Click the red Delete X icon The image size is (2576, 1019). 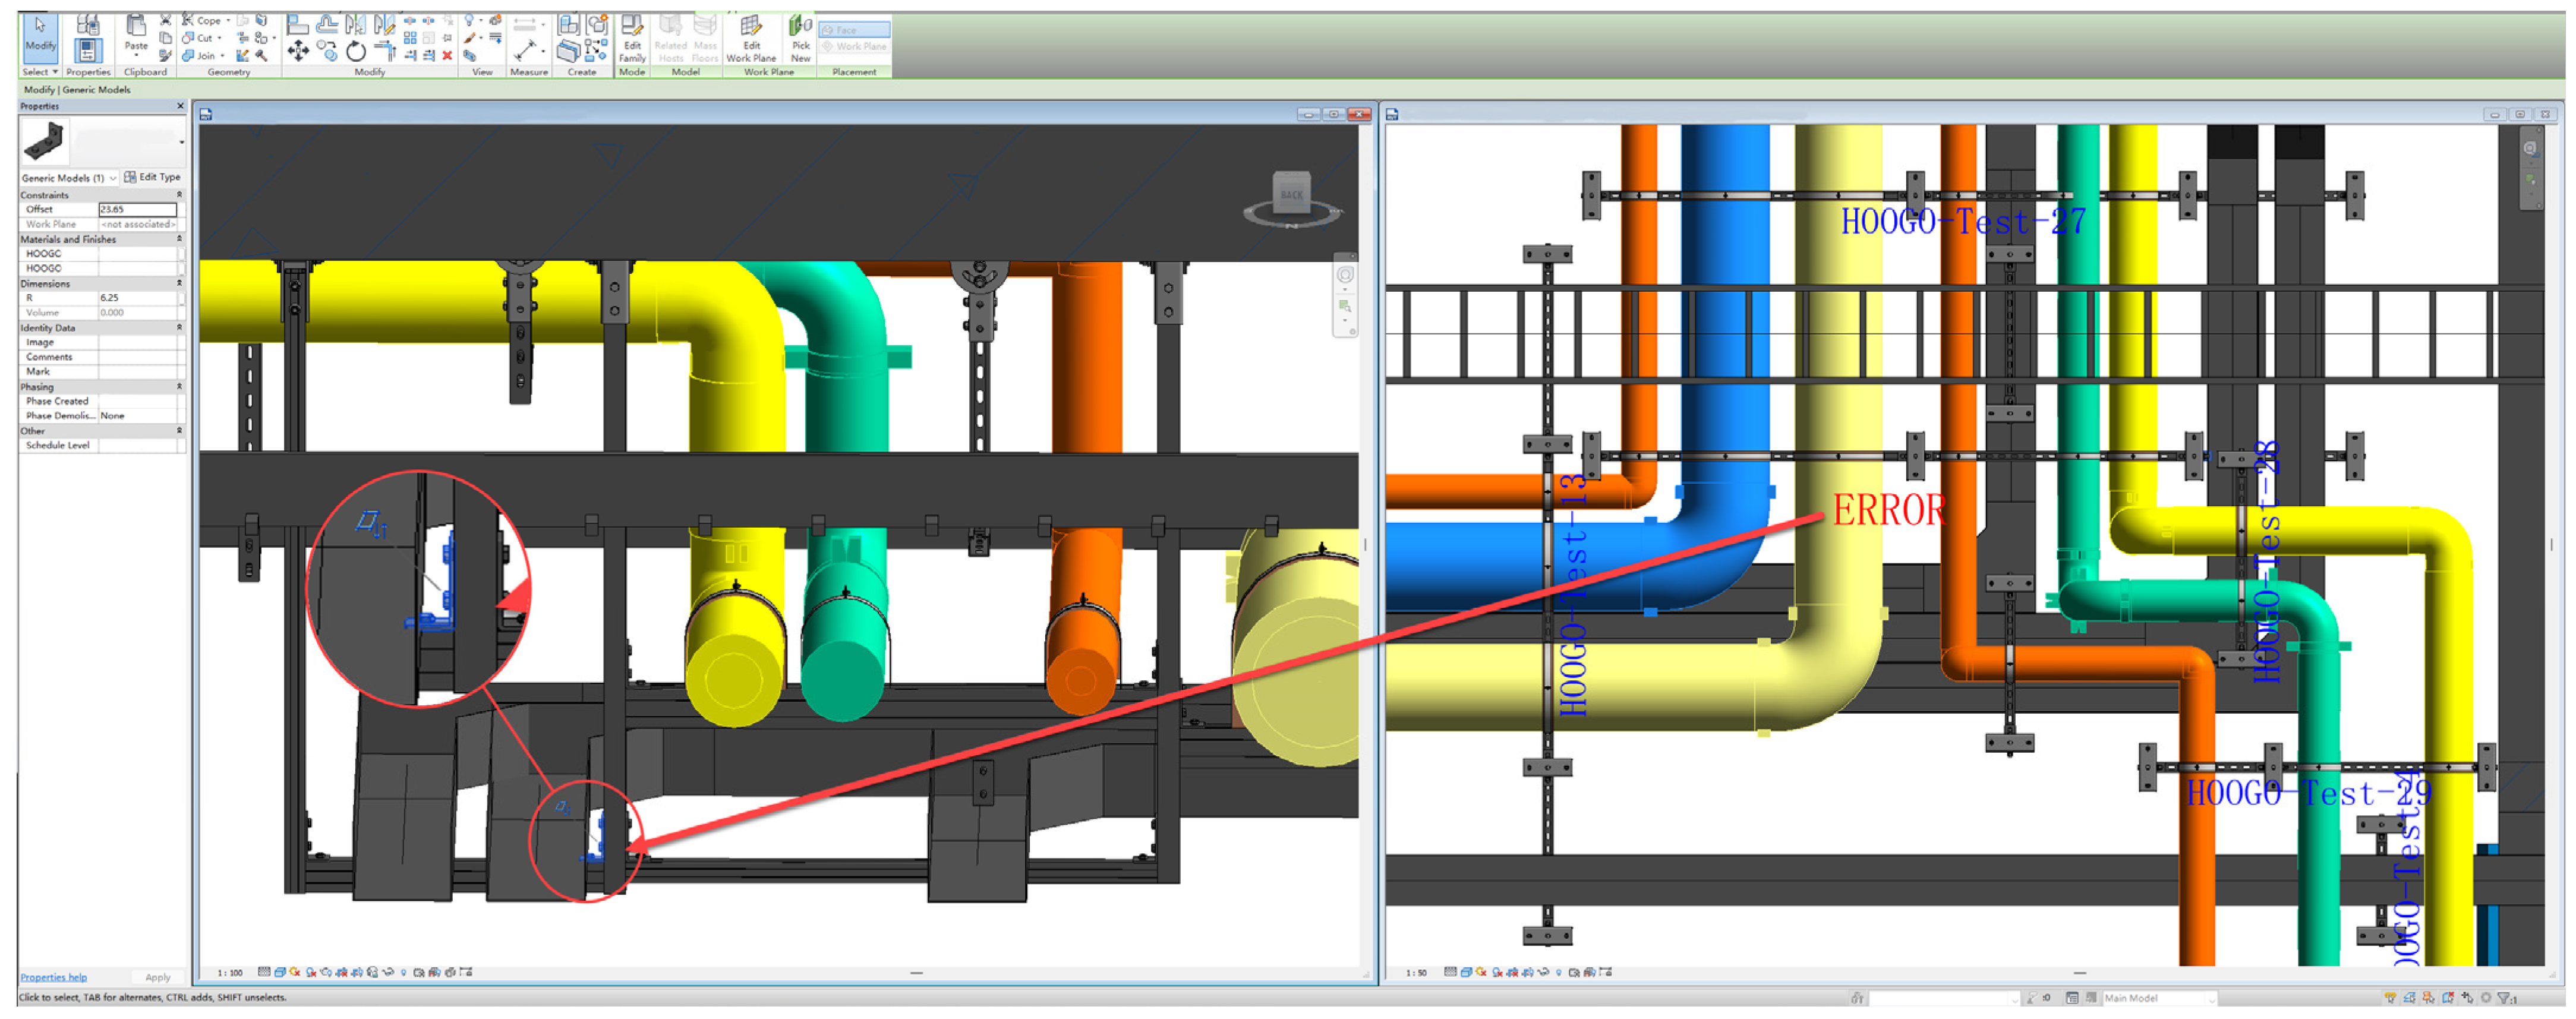tap(447, 56)
